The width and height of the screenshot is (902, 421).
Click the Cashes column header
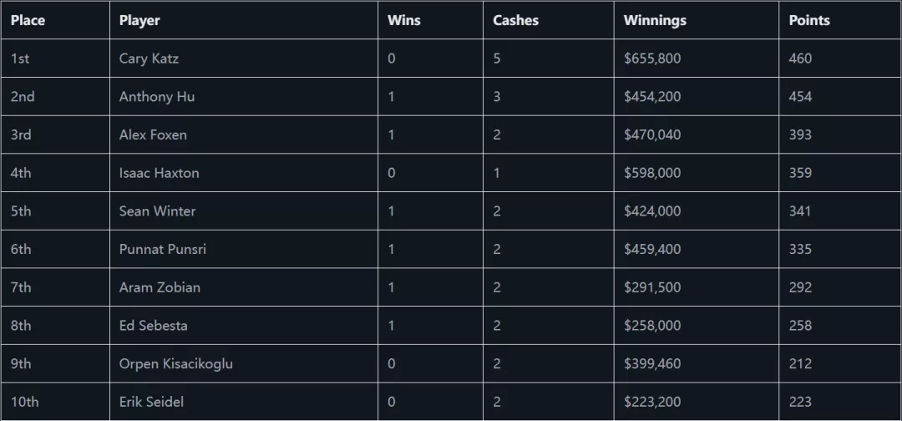[x=515, y=20]
